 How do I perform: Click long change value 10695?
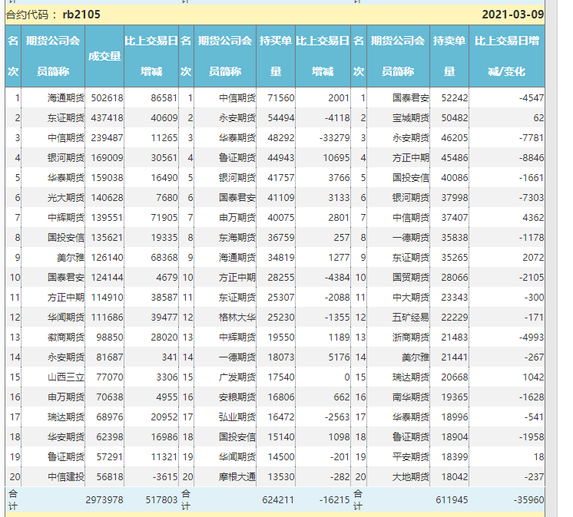pos(336,158)
